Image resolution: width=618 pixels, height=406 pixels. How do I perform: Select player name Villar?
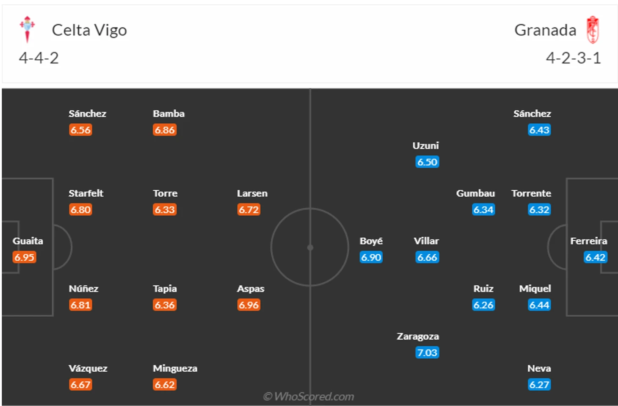click(426, 241)
